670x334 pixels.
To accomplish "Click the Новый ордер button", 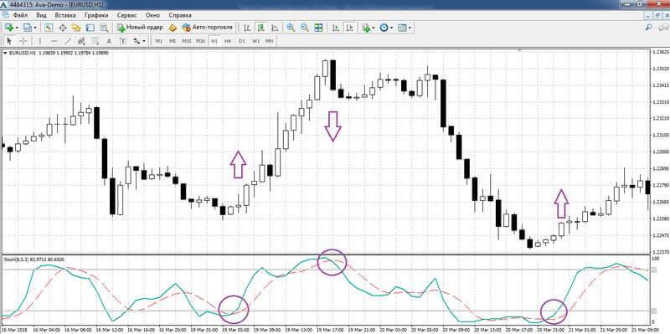I will click(140, 28).
